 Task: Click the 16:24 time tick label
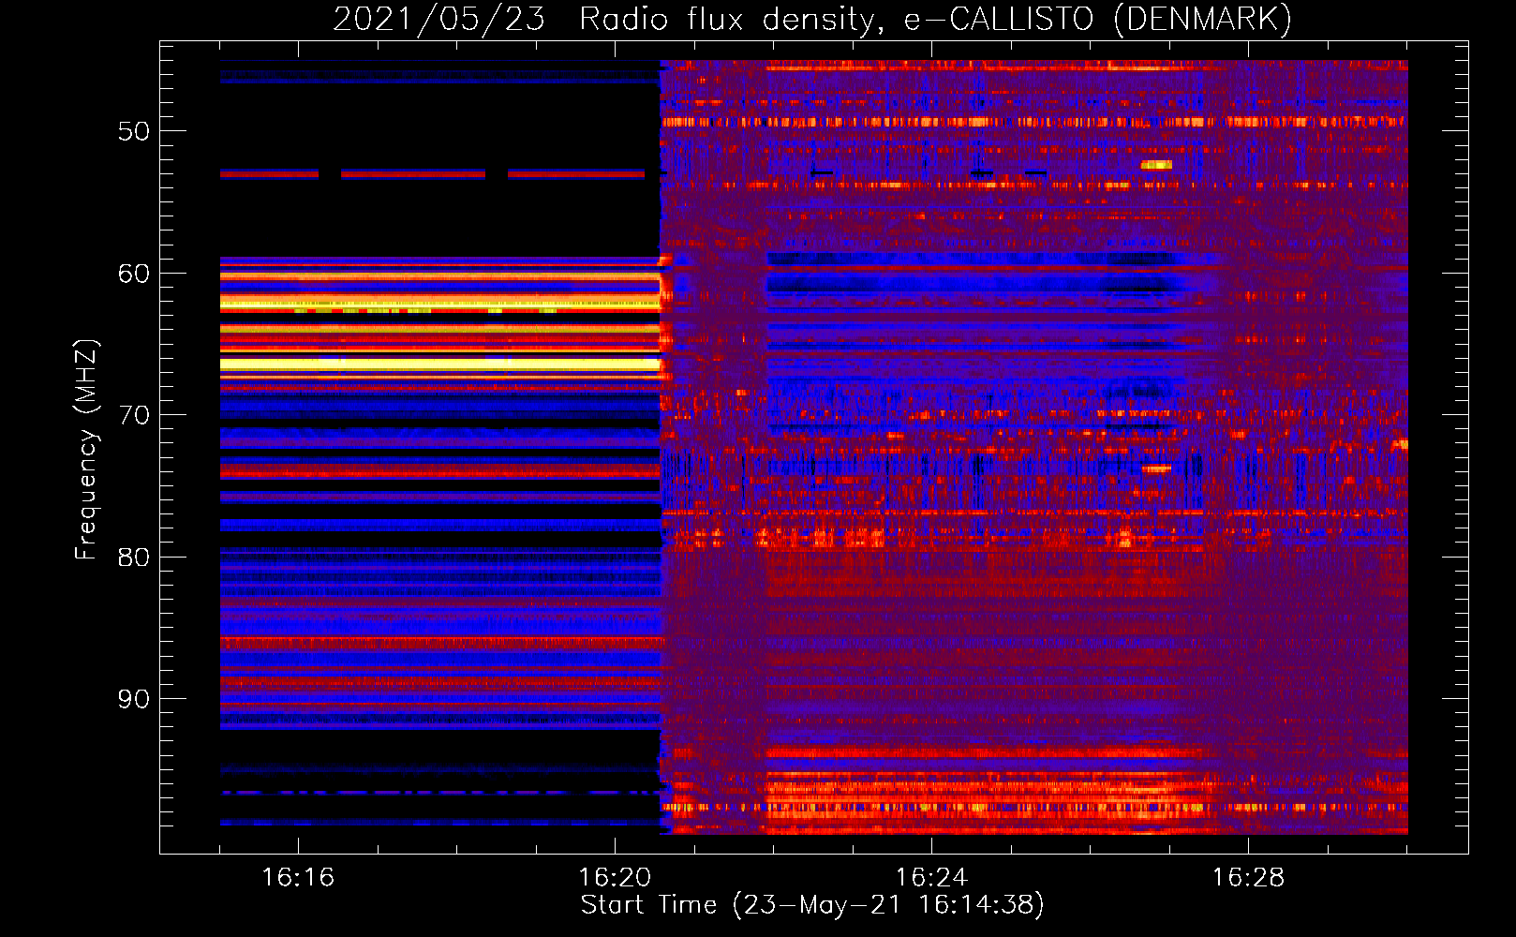[931, 877]
